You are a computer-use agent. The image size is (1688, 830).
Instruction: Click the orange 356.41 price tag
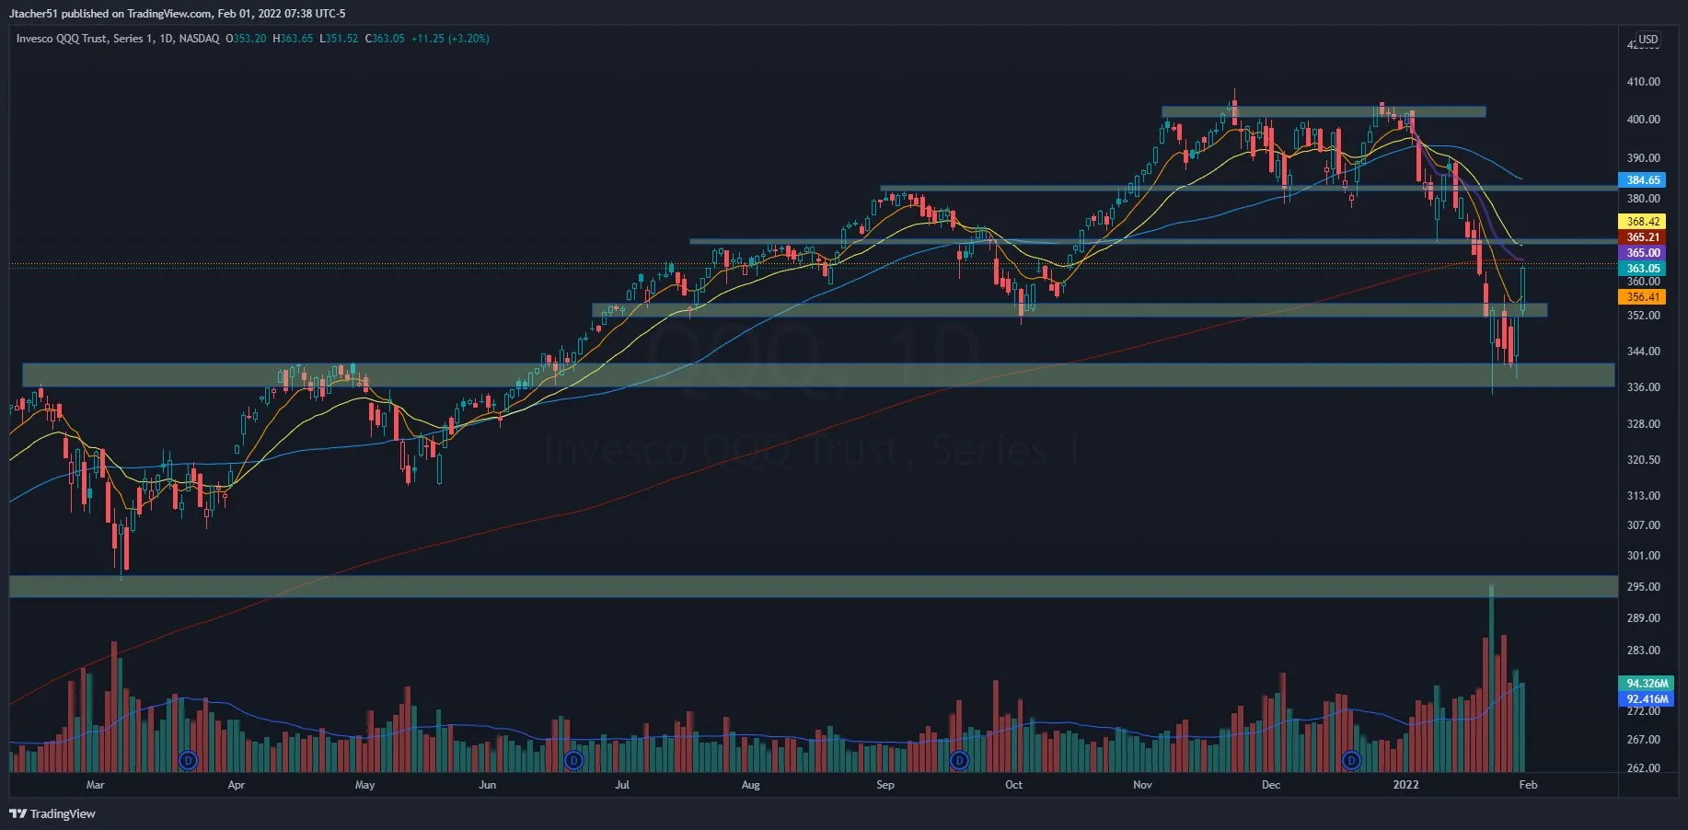click(1643, 297)
